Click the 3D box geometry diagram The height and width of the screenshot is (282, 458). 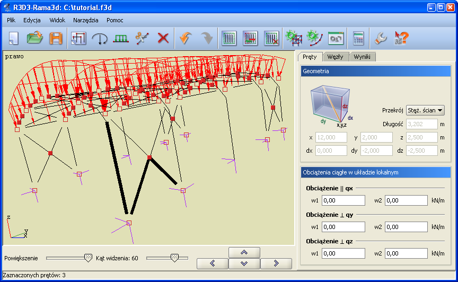tap(331, 107)
